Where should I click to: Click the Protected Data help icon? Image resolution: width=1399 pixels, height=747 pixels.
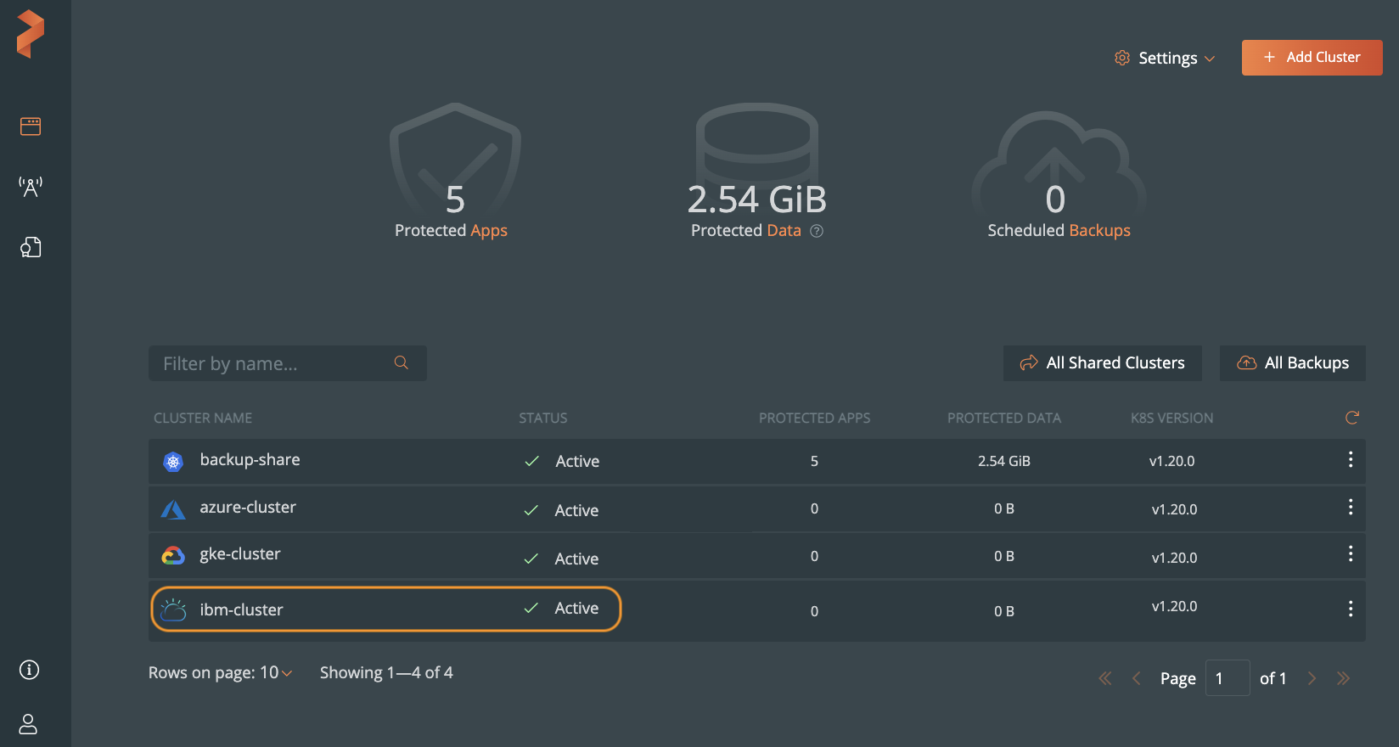(817, 231)
